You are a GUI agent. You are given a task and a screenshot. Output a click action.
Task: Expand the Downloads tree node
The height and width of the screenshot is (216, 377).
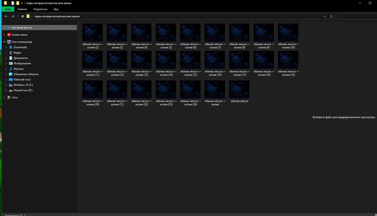pyautogui.click(x=6, y=47)
